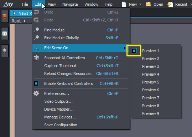This screenshot has height=137, width=192.
Task: Click the orange cabinet icon in left sidebar
Action: [x=5, y=16]
